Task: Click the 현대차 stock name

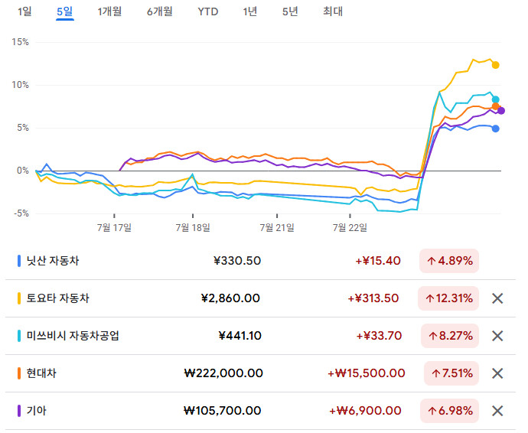Action: click(41, 373)
